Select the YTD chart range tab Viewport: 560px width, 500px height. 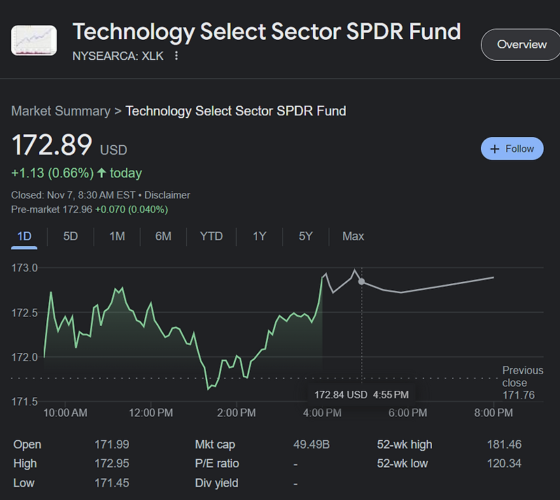coord(211,236)
